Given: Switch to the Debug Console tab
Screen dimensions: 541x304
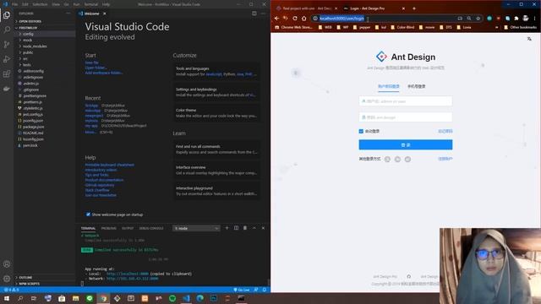Looking at the screenshot, I should [151, 228].
